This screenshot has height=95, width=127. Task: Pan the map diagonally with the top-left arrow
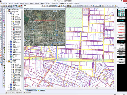(119, 11)
